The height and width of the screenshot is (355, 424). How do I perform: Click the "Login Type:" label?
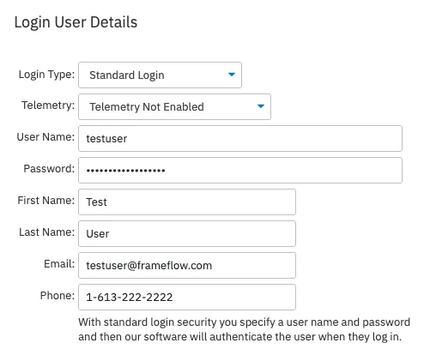click(46, 75)
